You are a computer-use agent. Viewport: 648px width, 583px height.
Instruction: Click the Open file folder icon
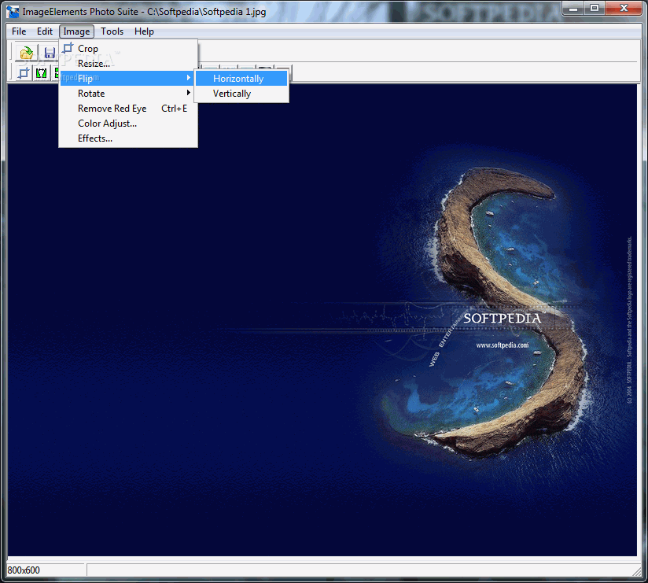point(27,53)
